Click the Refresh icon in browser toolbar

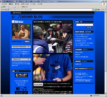(15, 7)
